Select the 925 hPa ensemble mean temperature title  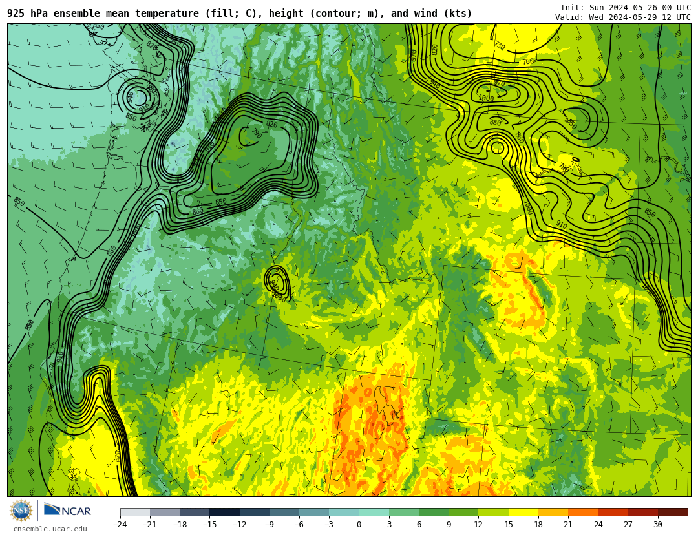coord(240,14)
